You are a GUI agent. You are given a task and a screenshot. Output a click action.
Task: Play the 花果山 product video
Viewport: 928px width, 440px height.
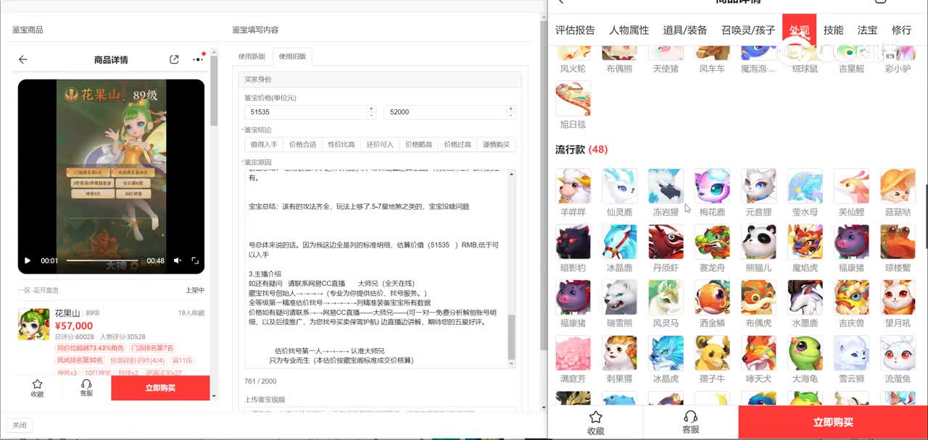point(28,261)
